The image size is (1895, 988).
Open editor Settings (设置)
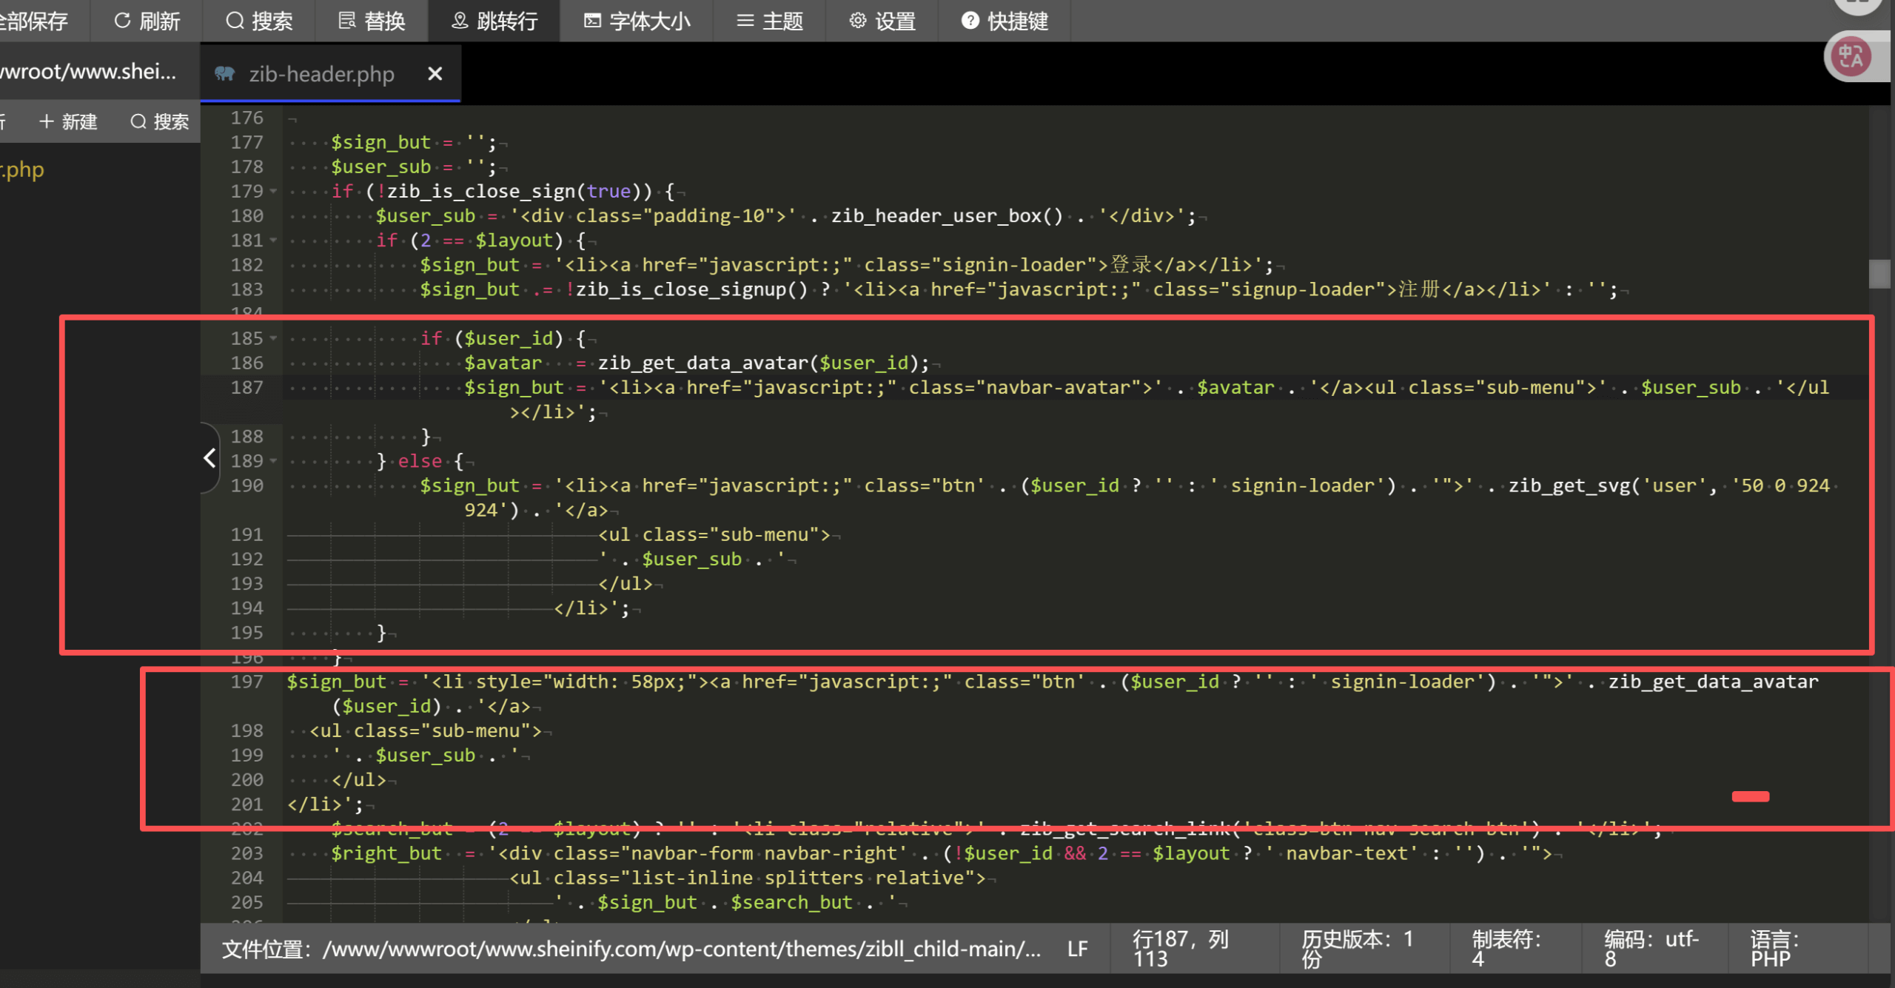[882, 21]
